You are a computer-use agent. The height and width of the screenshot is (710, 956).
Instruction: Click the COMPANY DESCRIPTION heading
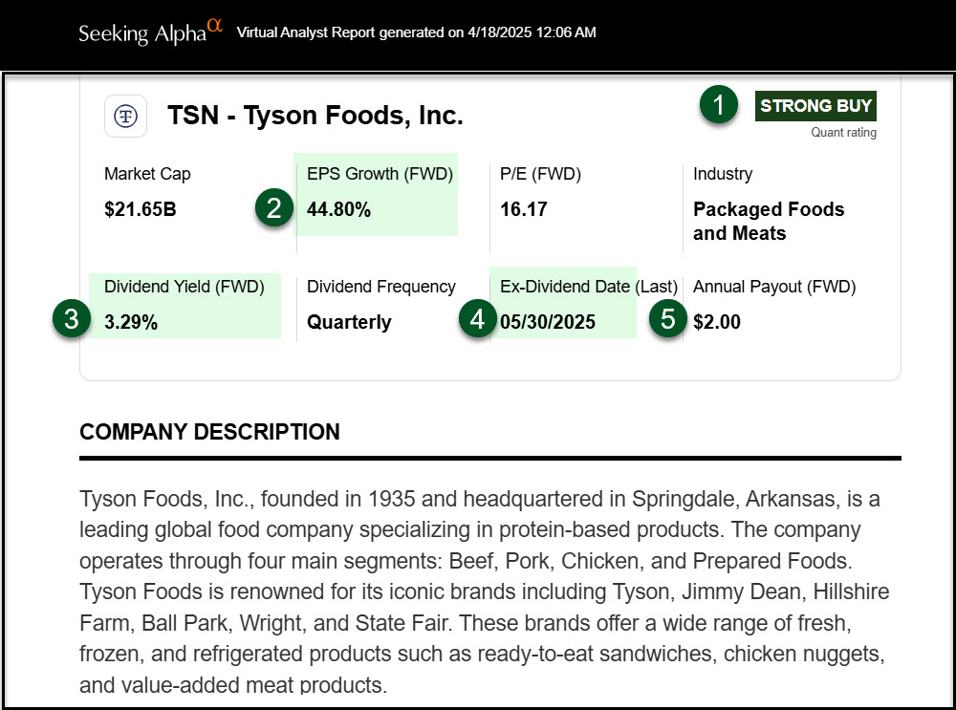(209, 432)
